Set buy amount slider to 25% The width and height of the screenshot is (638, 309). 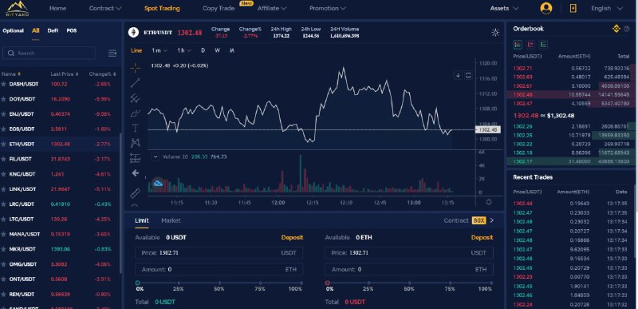pyautogui.click(x=178, y=283)
